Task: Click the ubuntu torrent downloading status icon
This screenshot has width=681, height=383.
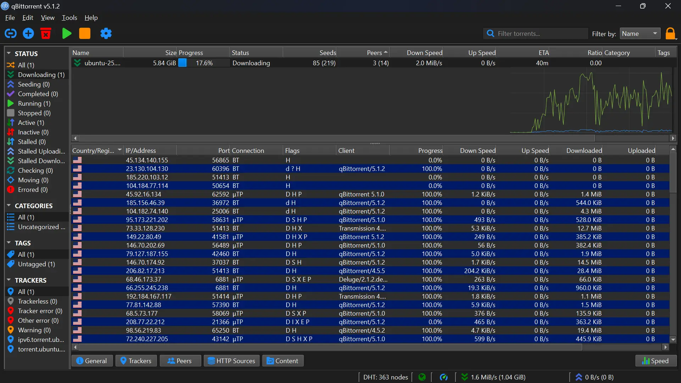Action: (x=77, y=63)
